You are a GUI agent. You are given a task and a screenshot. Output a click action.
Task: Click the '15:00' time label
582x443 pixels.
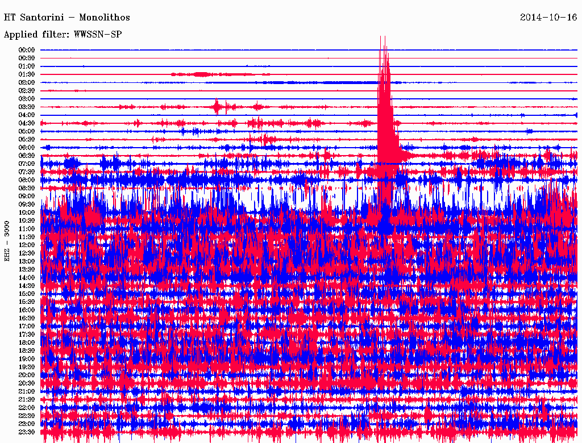click(x=27, y=294)
